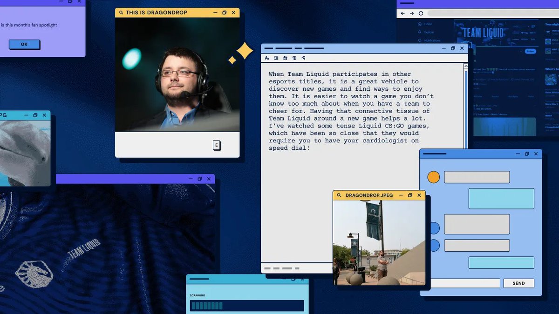
Task: Click the browser address bar
Action: [x=493, y=13]
